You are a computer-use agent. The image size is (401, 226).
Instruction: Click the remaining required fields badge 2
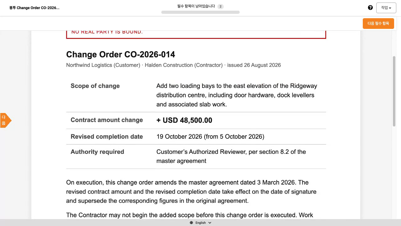(221, 6)
